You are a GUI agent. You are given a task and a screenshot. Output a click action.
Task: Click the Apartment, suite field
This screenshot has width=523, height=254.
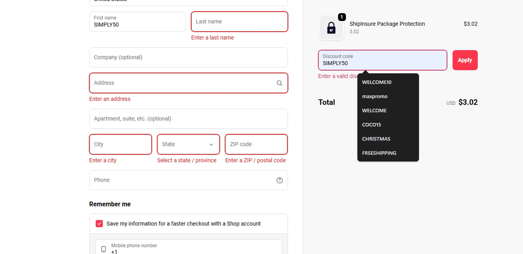(188, 119)
